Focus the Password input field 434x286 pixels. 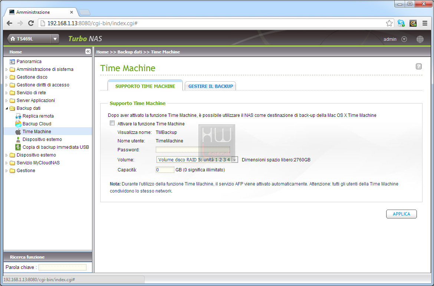pos(193,149)
